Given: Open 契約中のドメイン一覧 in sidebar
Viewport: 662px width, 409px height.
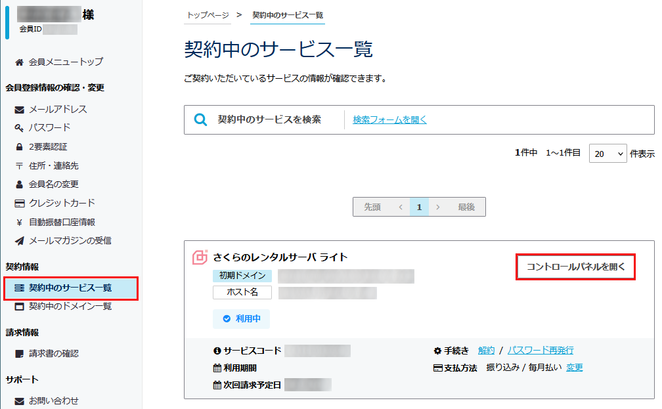Looking at the screenshot, I should pos(70,307).
